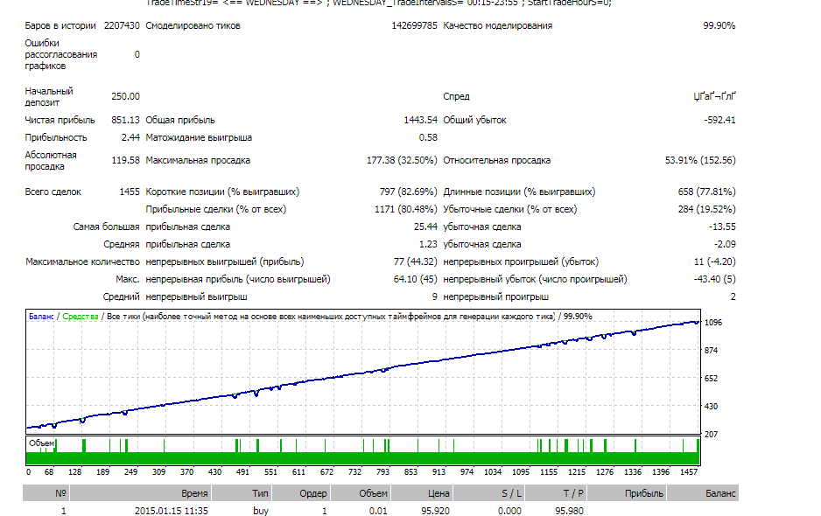Viewport: 821px width, 516px height.
Task: Click loss trades value 284 (19.52%)
Action: (706, 209)
